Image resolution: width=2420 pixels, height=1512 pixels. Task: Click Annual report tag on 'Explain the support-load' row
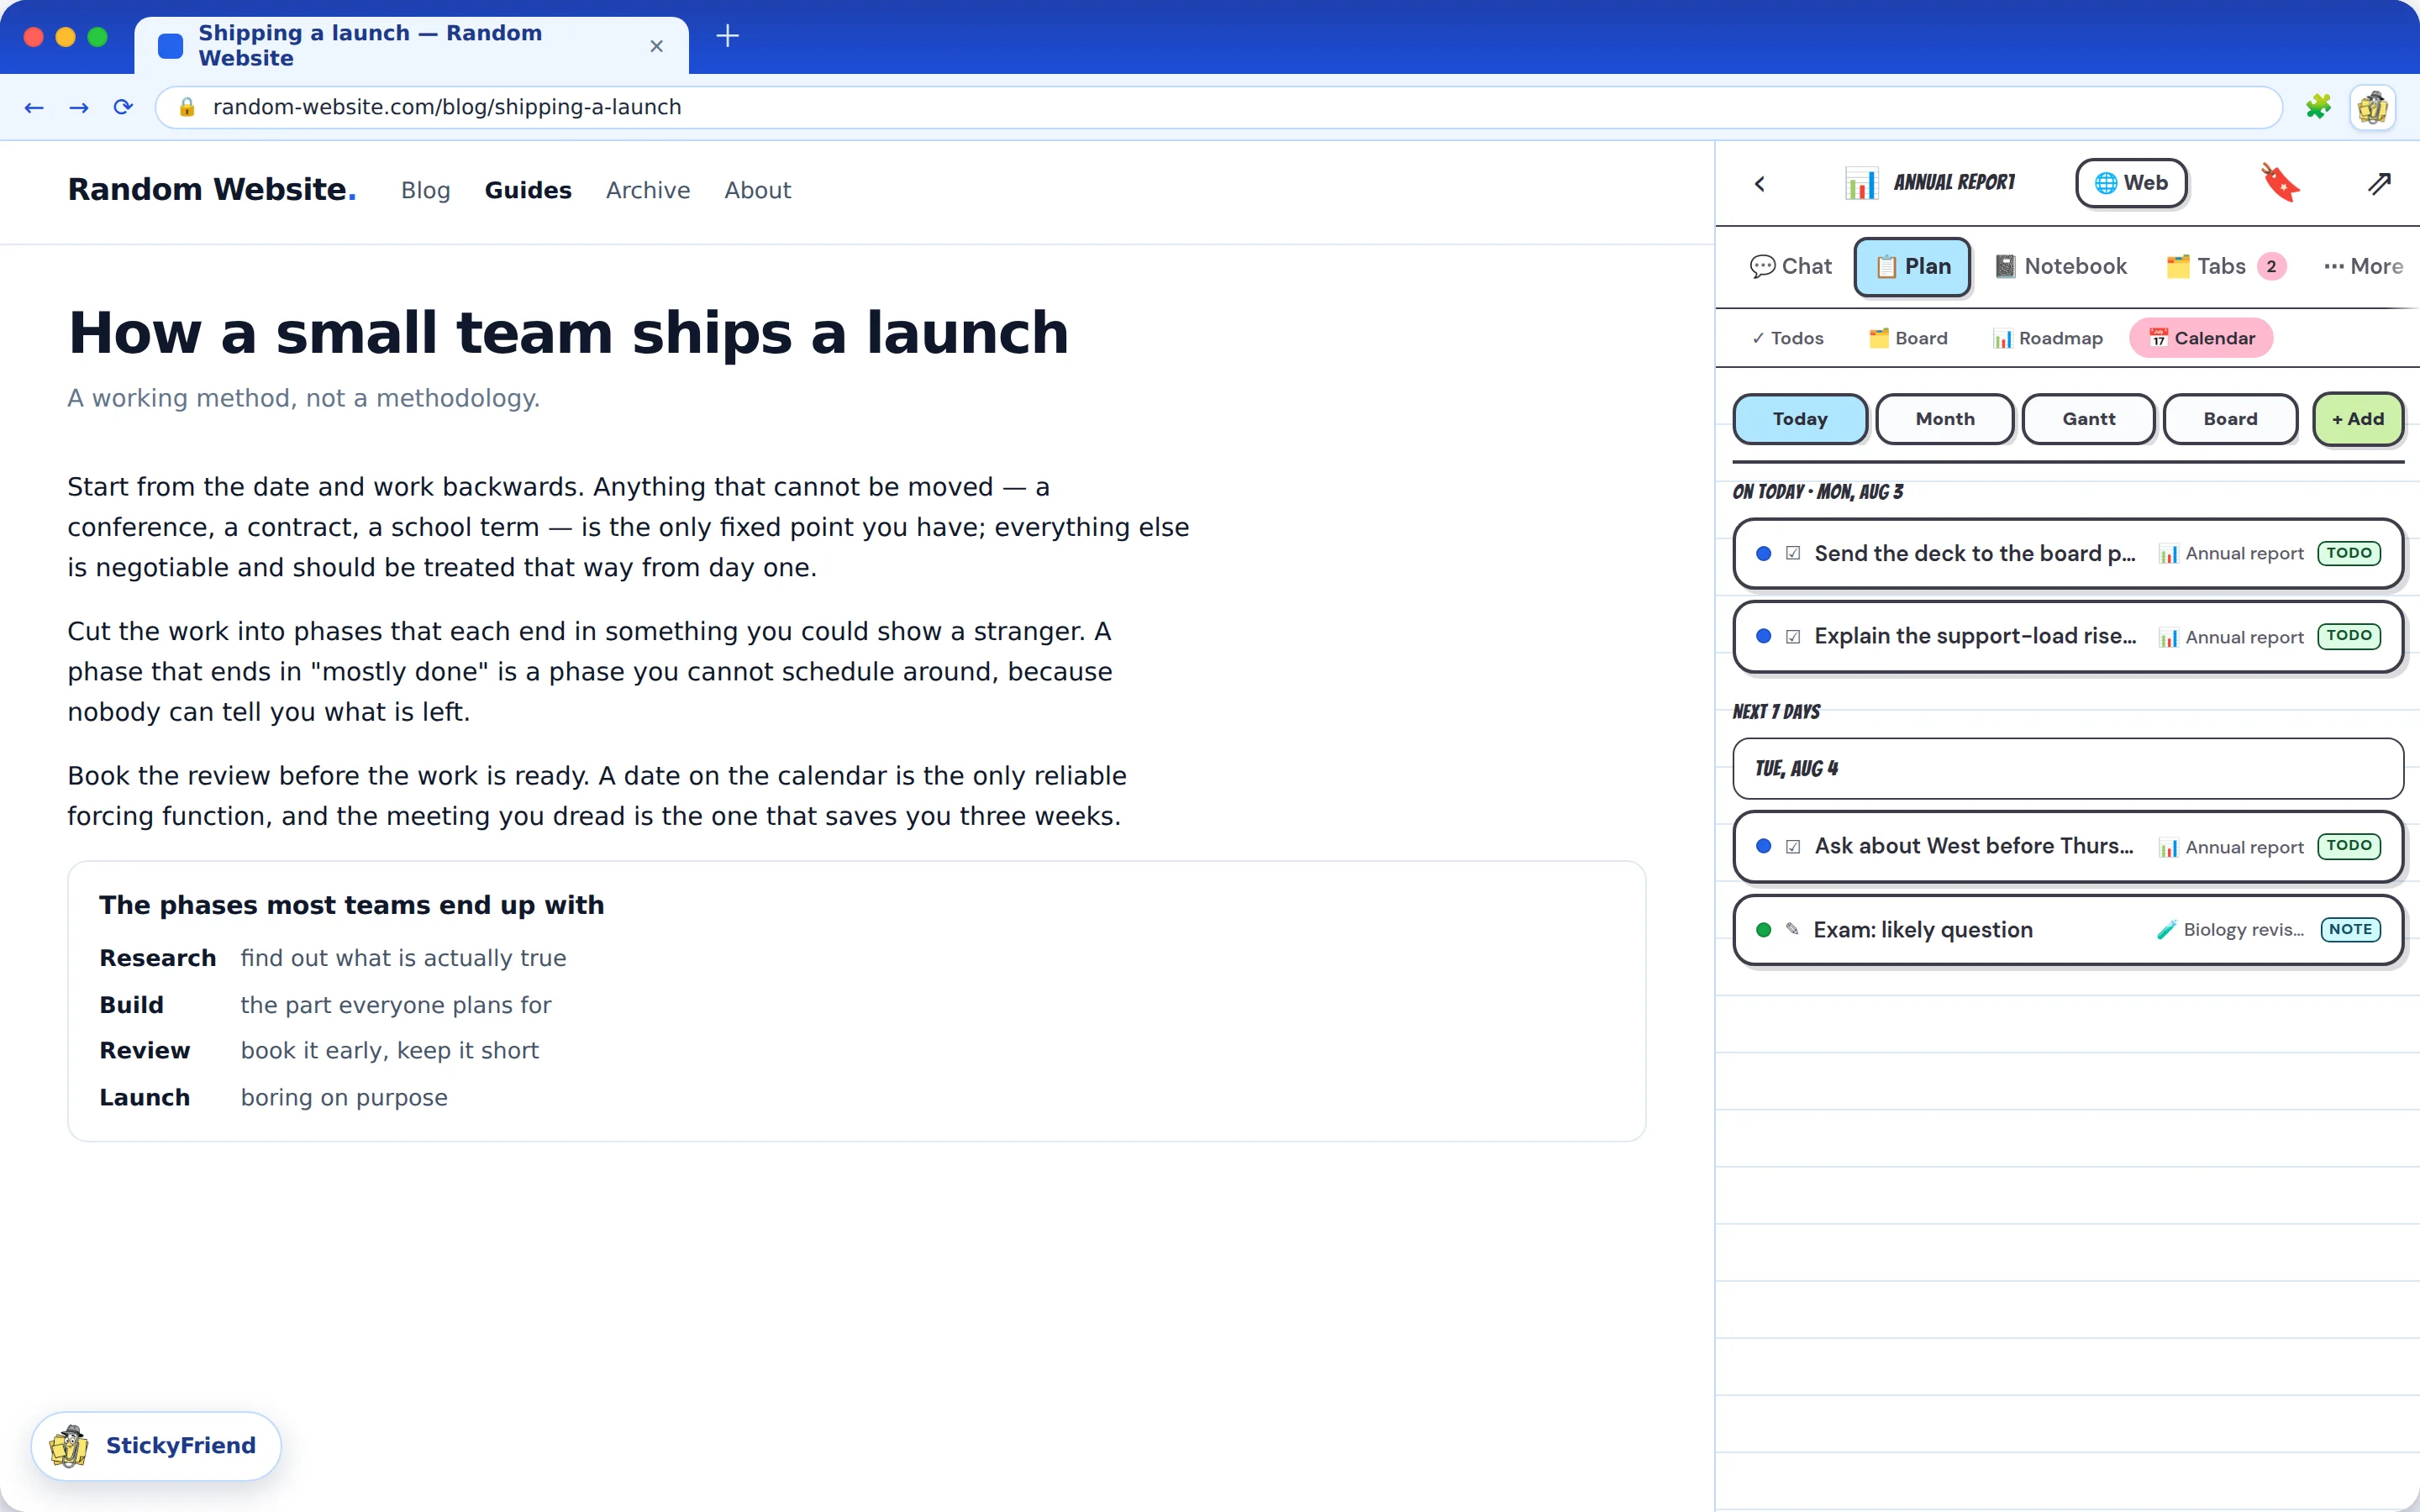[x=2231, y=637]
